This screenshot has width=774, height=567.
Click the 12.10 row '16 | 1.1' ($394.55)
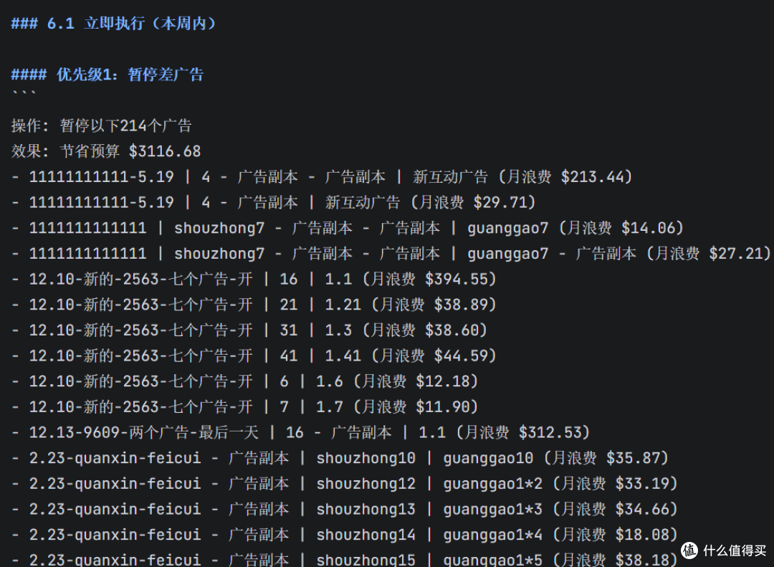[x=254, y=280]
